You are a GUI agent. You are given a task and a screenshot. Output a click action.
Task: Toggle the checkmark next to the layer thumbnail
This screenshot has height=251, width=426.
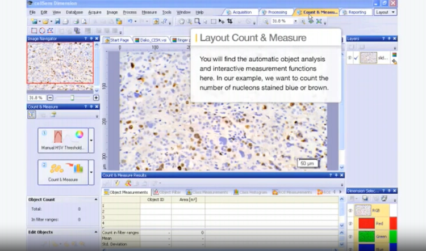[x=356, y=57]
